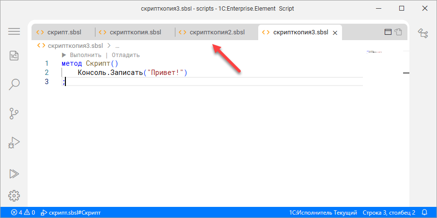Screen dimensions: 437x218
Task: Open the Run and Debug bug icon
Action: (14, 143)
